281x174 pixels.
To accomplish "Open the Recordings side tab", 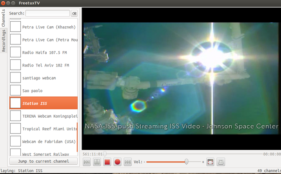I will pyautogui.click(x=3, y=41).
